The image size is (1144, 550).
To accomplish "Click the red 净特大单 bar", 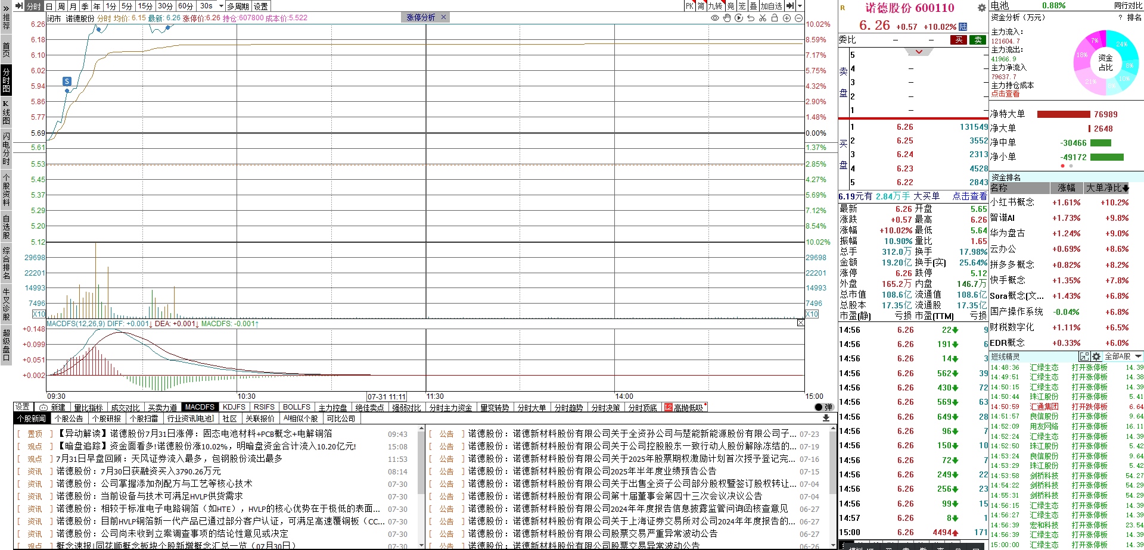I will (1064, 114).
